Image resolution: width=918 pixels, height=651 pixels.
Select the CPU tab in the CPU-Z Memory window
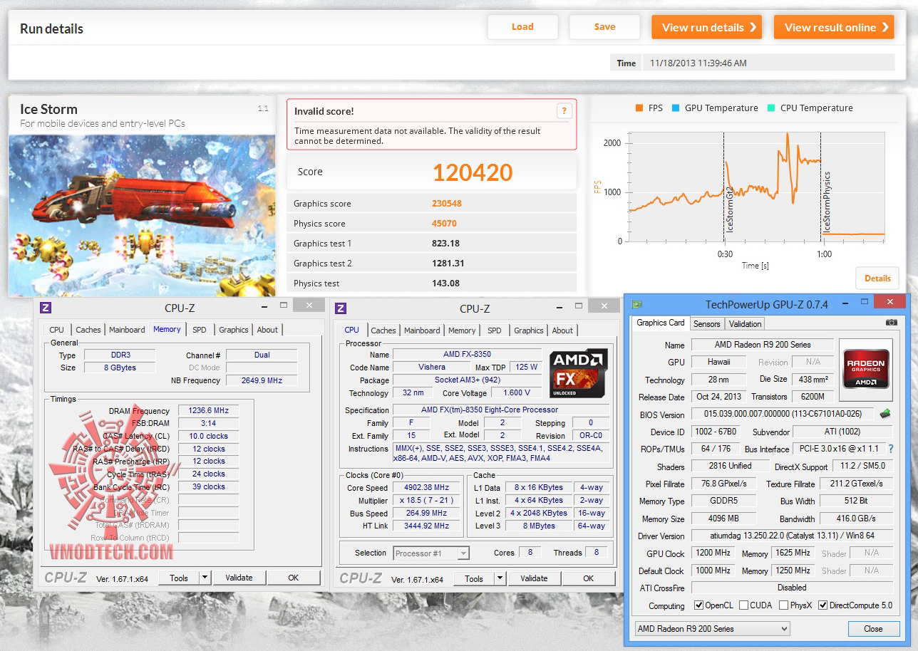(56, 330)
